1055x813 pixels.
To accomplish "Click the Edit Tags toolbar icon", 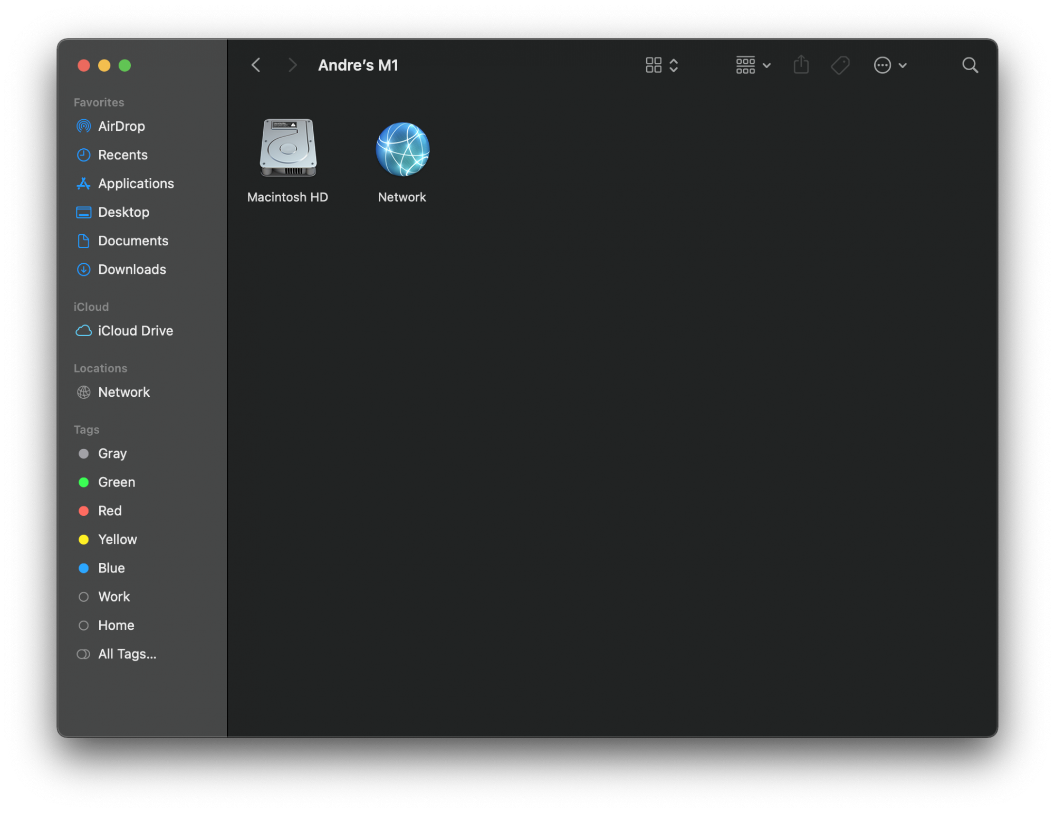I will 839,65.
